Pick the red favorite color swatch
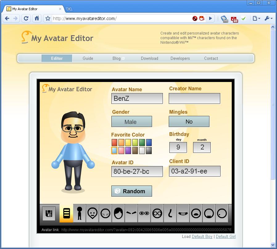 click(x=114, y=142)
